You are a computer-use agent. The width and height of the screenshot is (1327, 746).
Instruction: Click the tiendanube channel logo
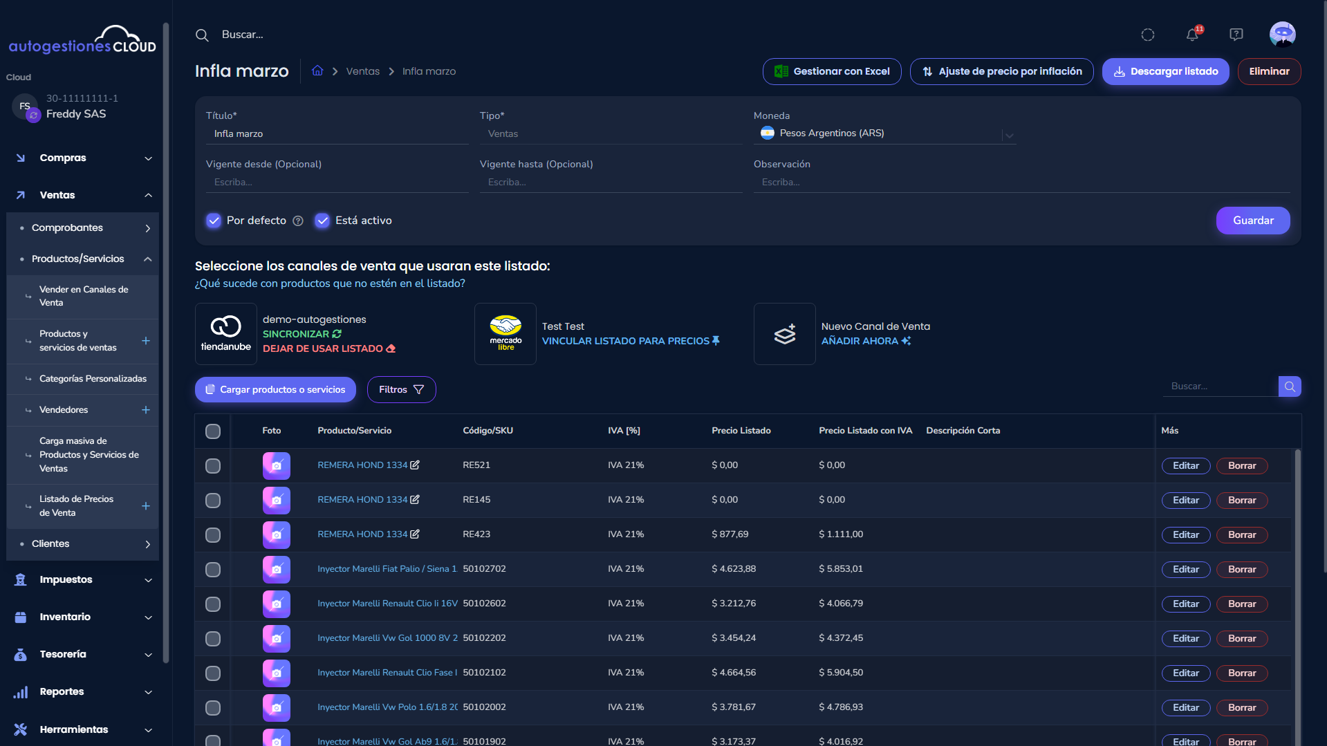point(226,334)
